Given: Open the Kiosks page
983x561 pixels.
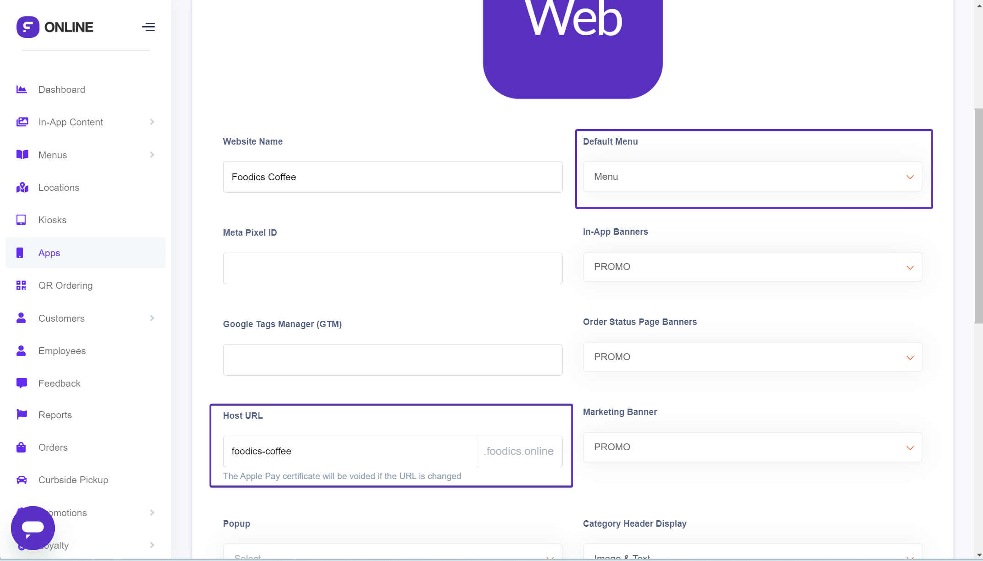Looking at the screenshot, I should coord(53,220).
